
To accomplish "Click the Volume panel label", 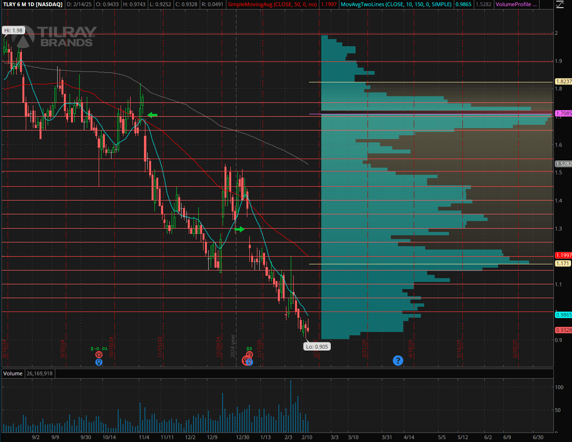I will coord(12,373).
